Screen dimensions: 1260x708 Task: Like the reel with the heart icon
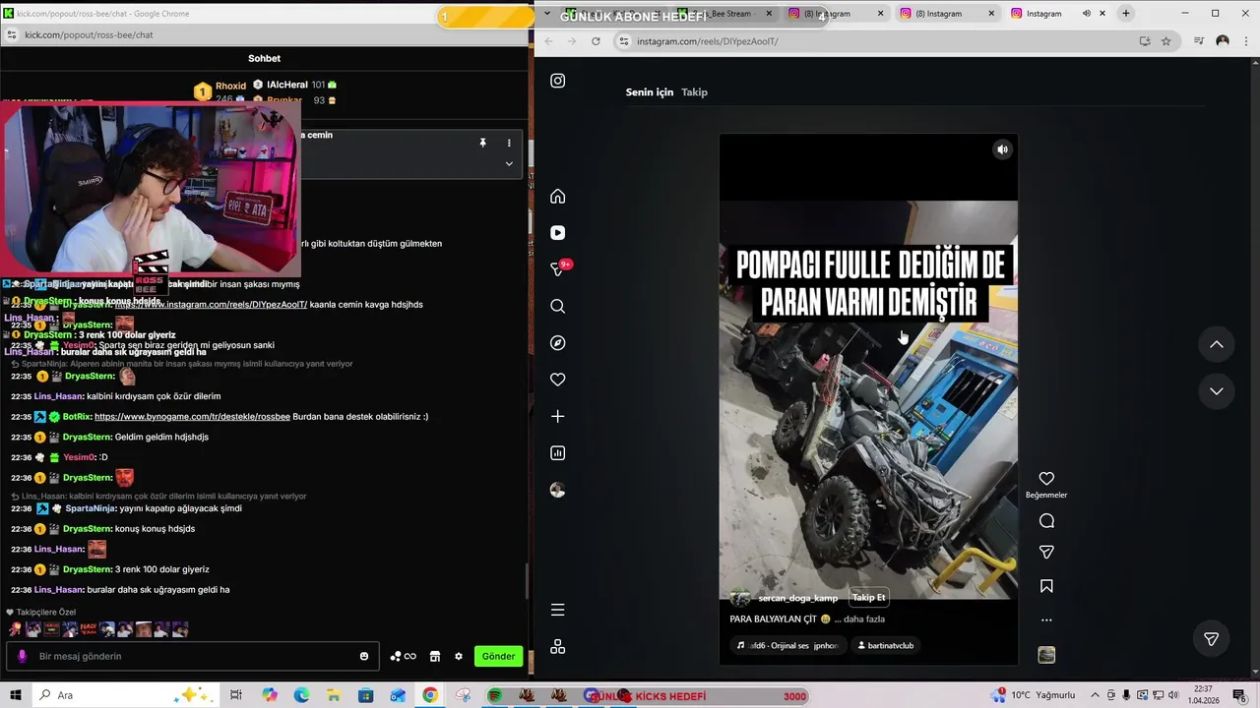coord(1046,479)
